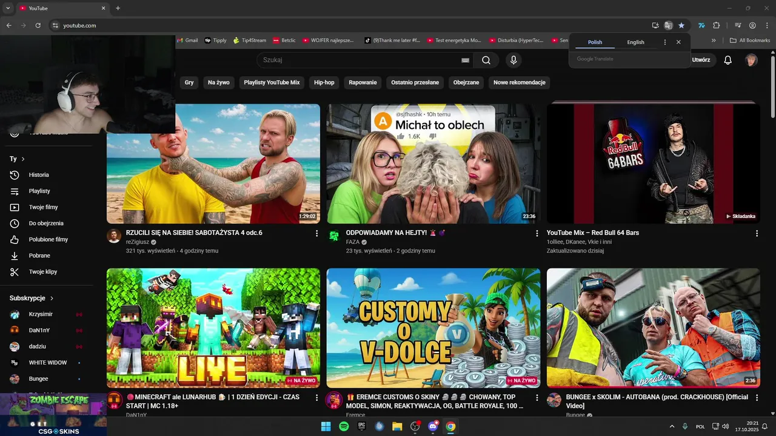The width and height of the screenshot is (776, 436).
Task: Open more options for BUNGEE x SKOLIM video
Action: point(757,398)
